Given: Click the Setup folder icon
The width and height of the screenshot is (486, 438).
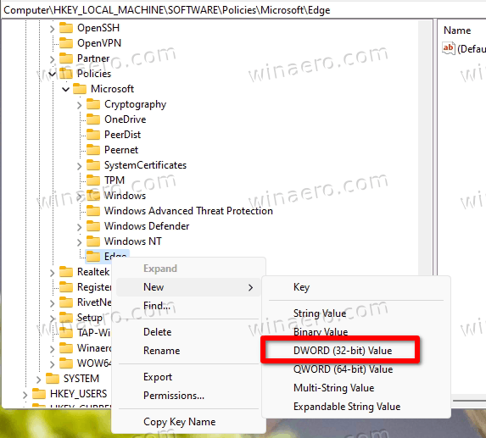Looking at the screenshot, I should 66,318.
